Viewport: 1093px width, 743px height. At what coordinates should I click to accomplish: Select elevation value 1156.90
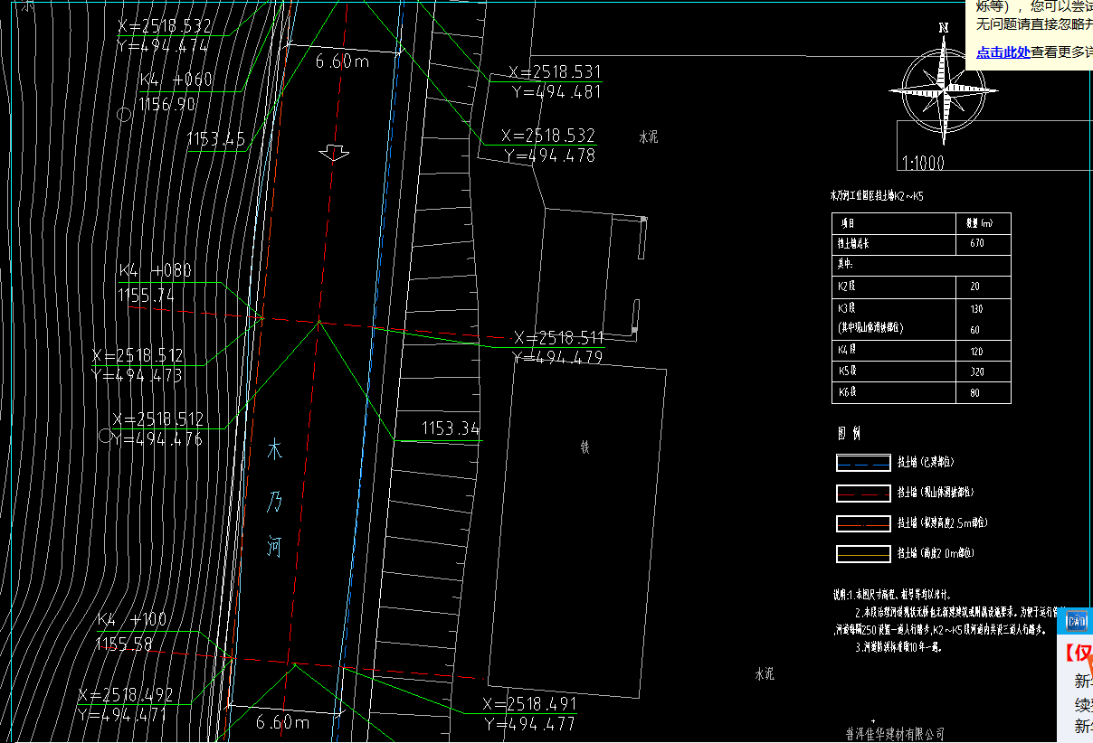tap(167, 105)
